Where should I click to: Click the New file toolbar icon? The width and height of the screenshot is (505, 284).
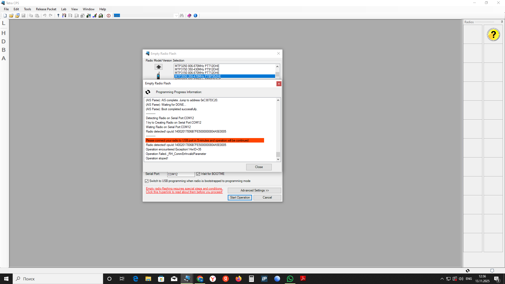click(x=5, y=16)
